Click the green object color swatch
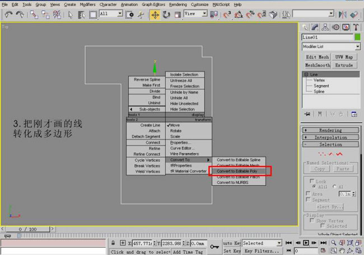364x255 pixels. [x=357, y=37]
